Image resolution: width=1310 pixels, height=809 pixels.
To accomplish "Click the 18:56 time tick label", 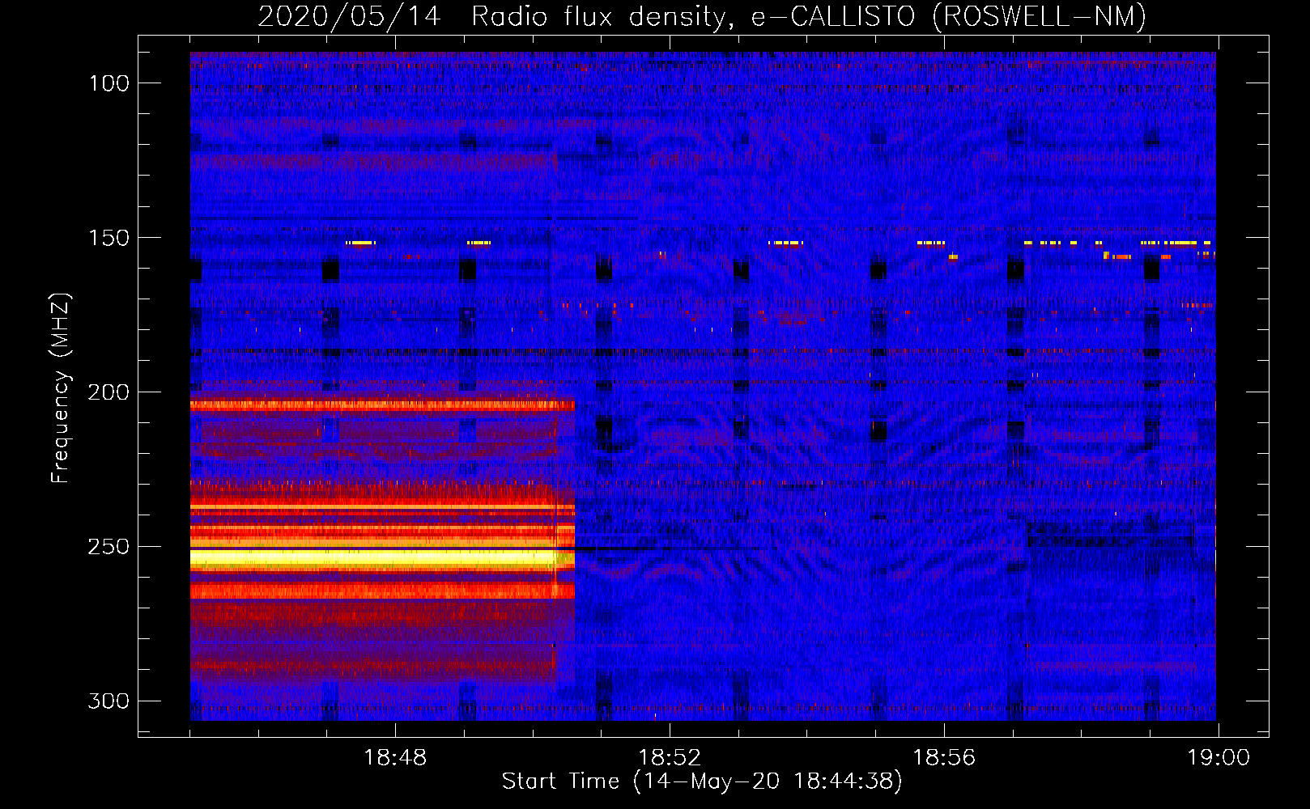I will pyautogui.click(x=944, y=758).
